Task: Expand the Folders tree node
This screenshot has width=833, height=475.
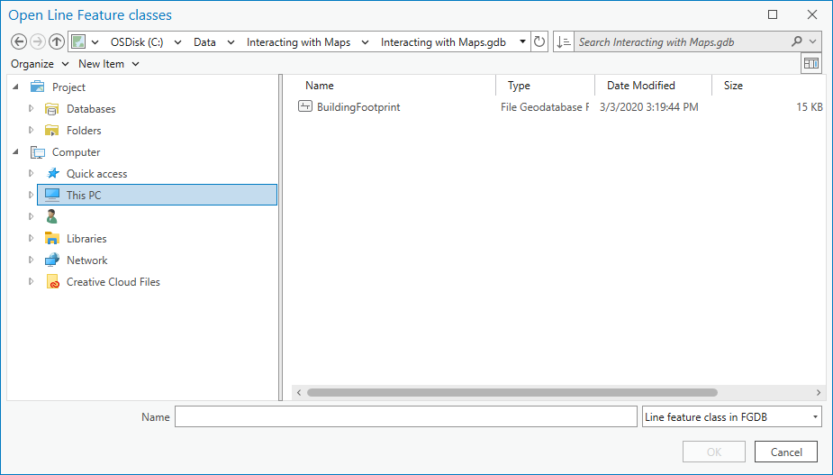Action: [x=32, y=131]
